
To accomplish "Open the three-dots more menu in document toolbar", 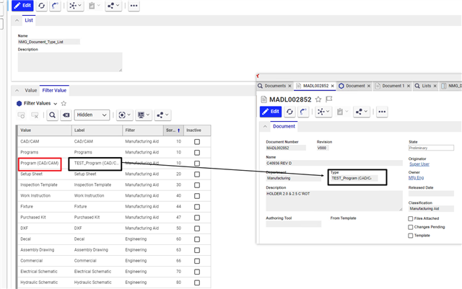I will tap(382, 112).
